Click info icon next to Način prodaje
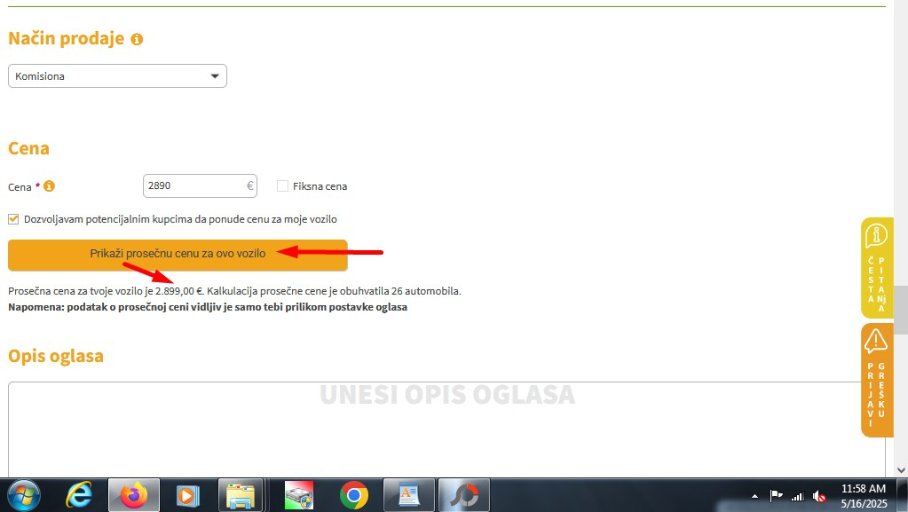Image resolution: width=908 pixels, height=512 pixels. coord(137,39)
